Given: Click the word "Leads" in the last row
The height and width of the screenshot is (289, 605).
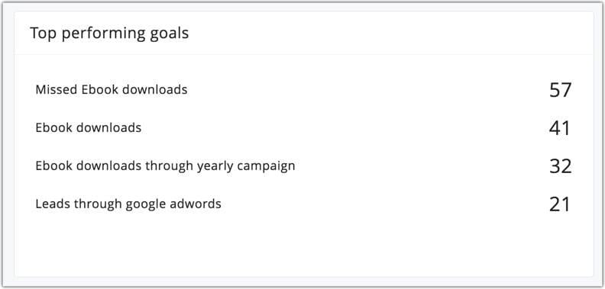Looking at the screenshot, I should [x=53, y=204].
